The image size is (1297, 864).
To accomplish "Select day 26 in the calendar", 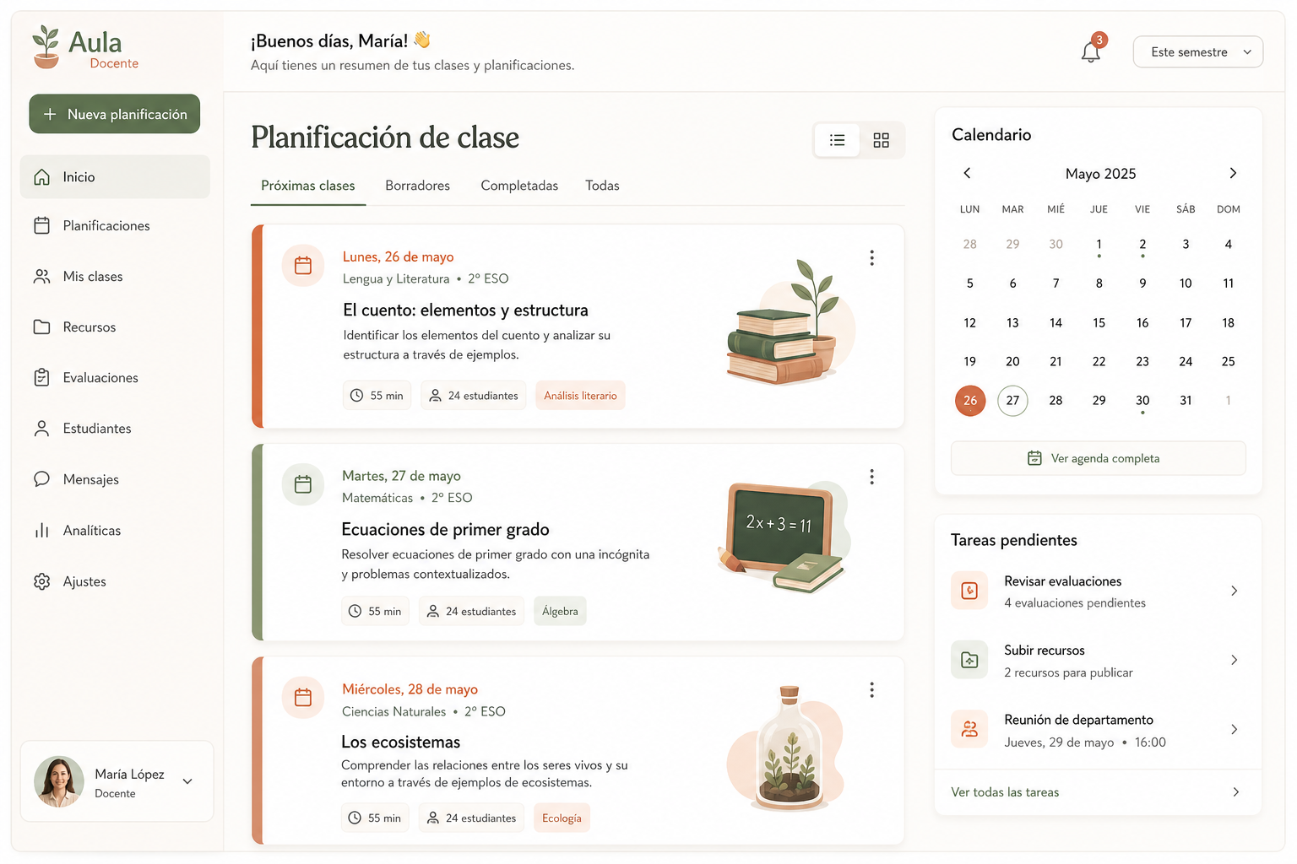I will (970, 401).
